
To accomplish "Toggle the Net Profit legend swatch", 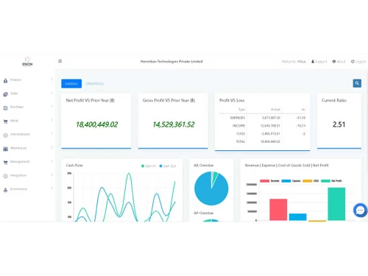I will click(x=325, y=181).
